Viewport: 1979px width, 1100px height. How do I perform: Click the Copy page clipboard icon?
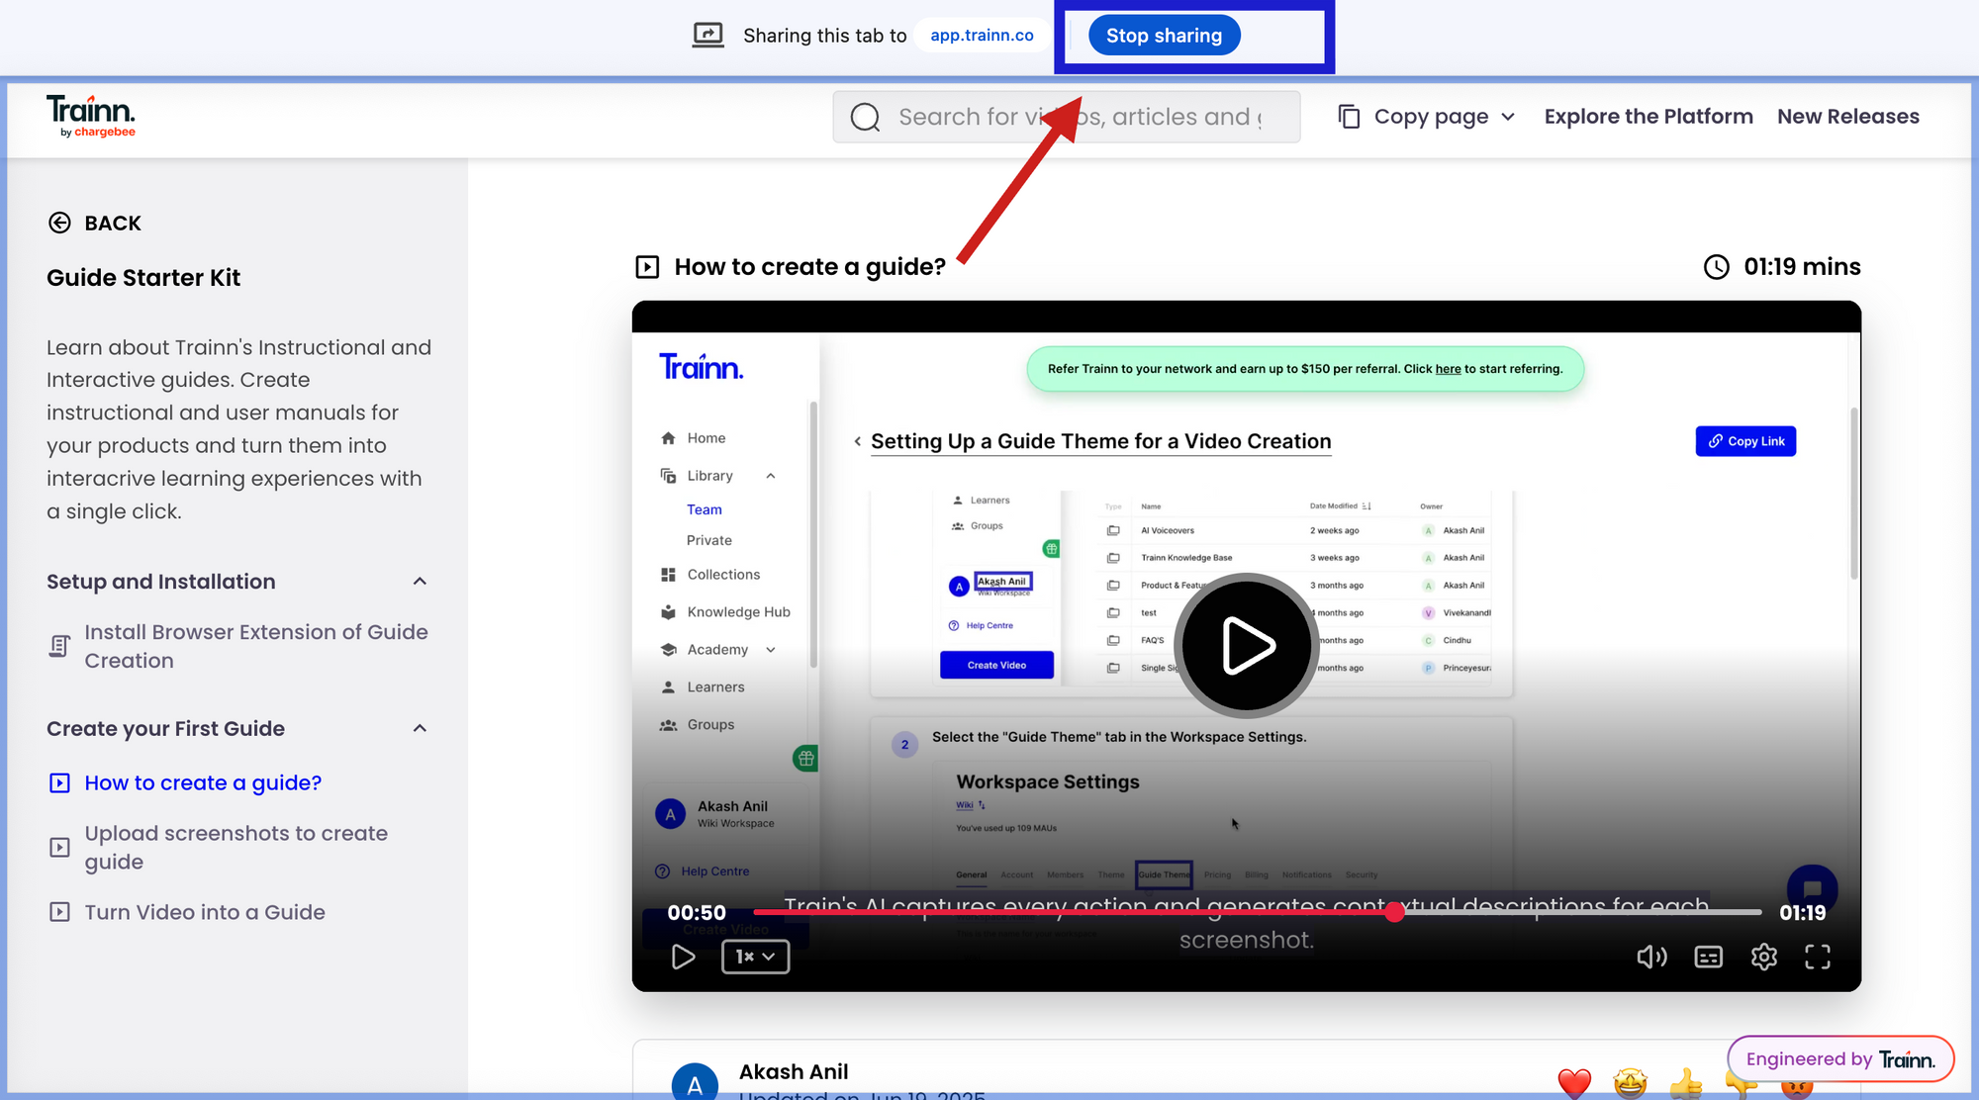click(x=1349, y=117)
